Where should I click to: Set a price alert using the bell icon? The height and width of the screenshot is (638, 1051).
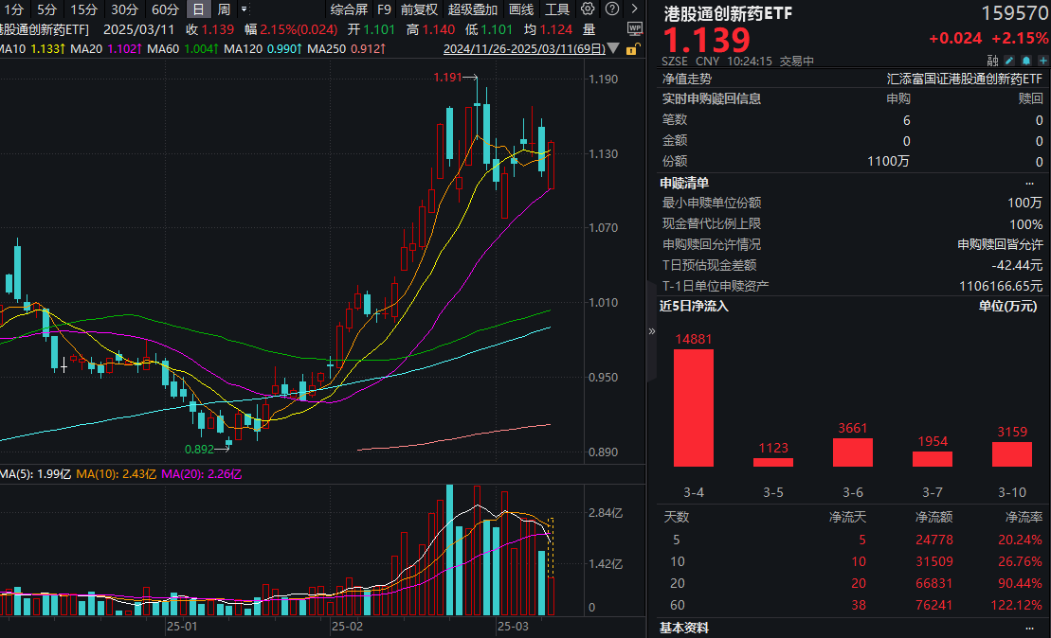[x=1026, y=60]
